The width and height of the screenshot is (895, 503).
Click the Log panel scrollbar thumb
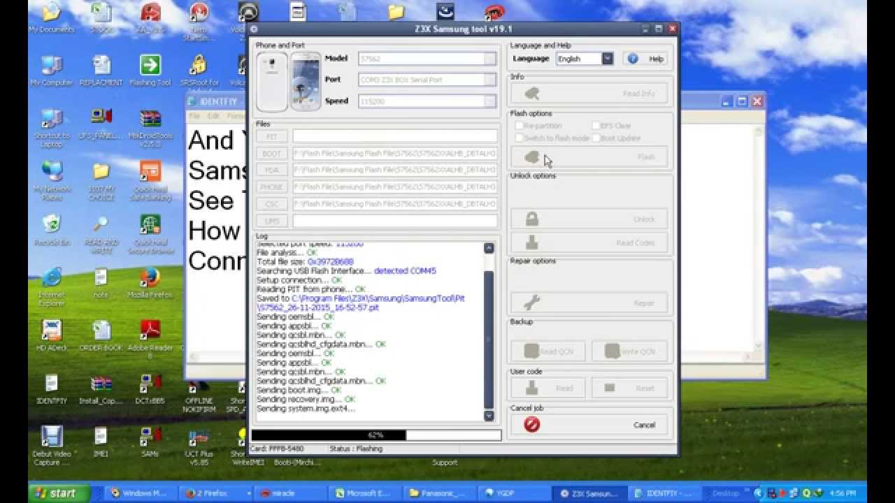tap(489, 340)
